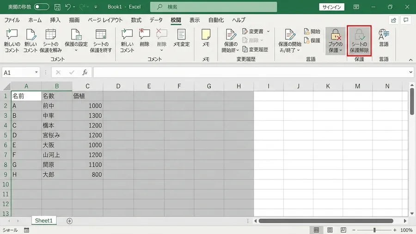Click the Undo arrow icon
Screen dimensions: 416x234
pyautogui.click(x=68, y=7)
